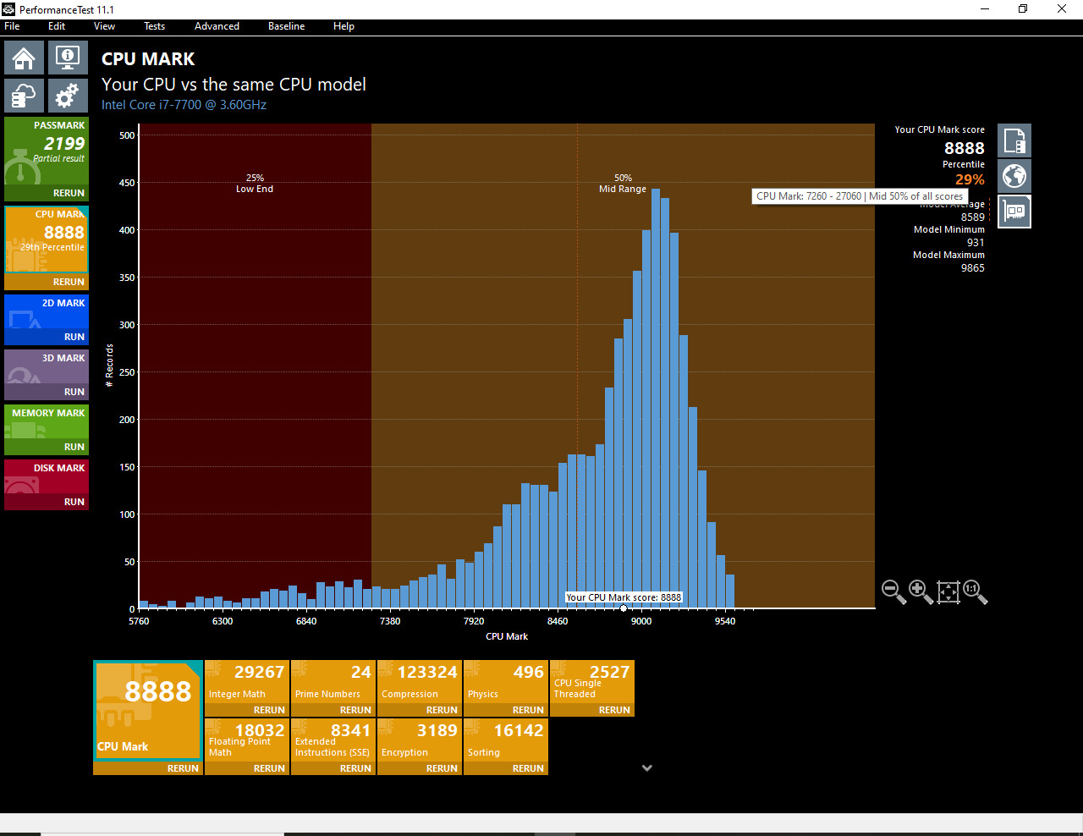
Task: Click the '50% Mid Range' chart label
Action: (x=623, y=184)
